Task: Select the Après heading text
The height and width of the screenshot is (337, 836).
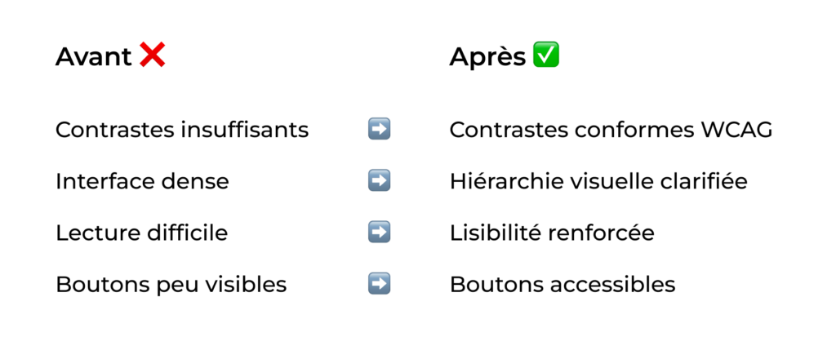Action: click(487, 58)
